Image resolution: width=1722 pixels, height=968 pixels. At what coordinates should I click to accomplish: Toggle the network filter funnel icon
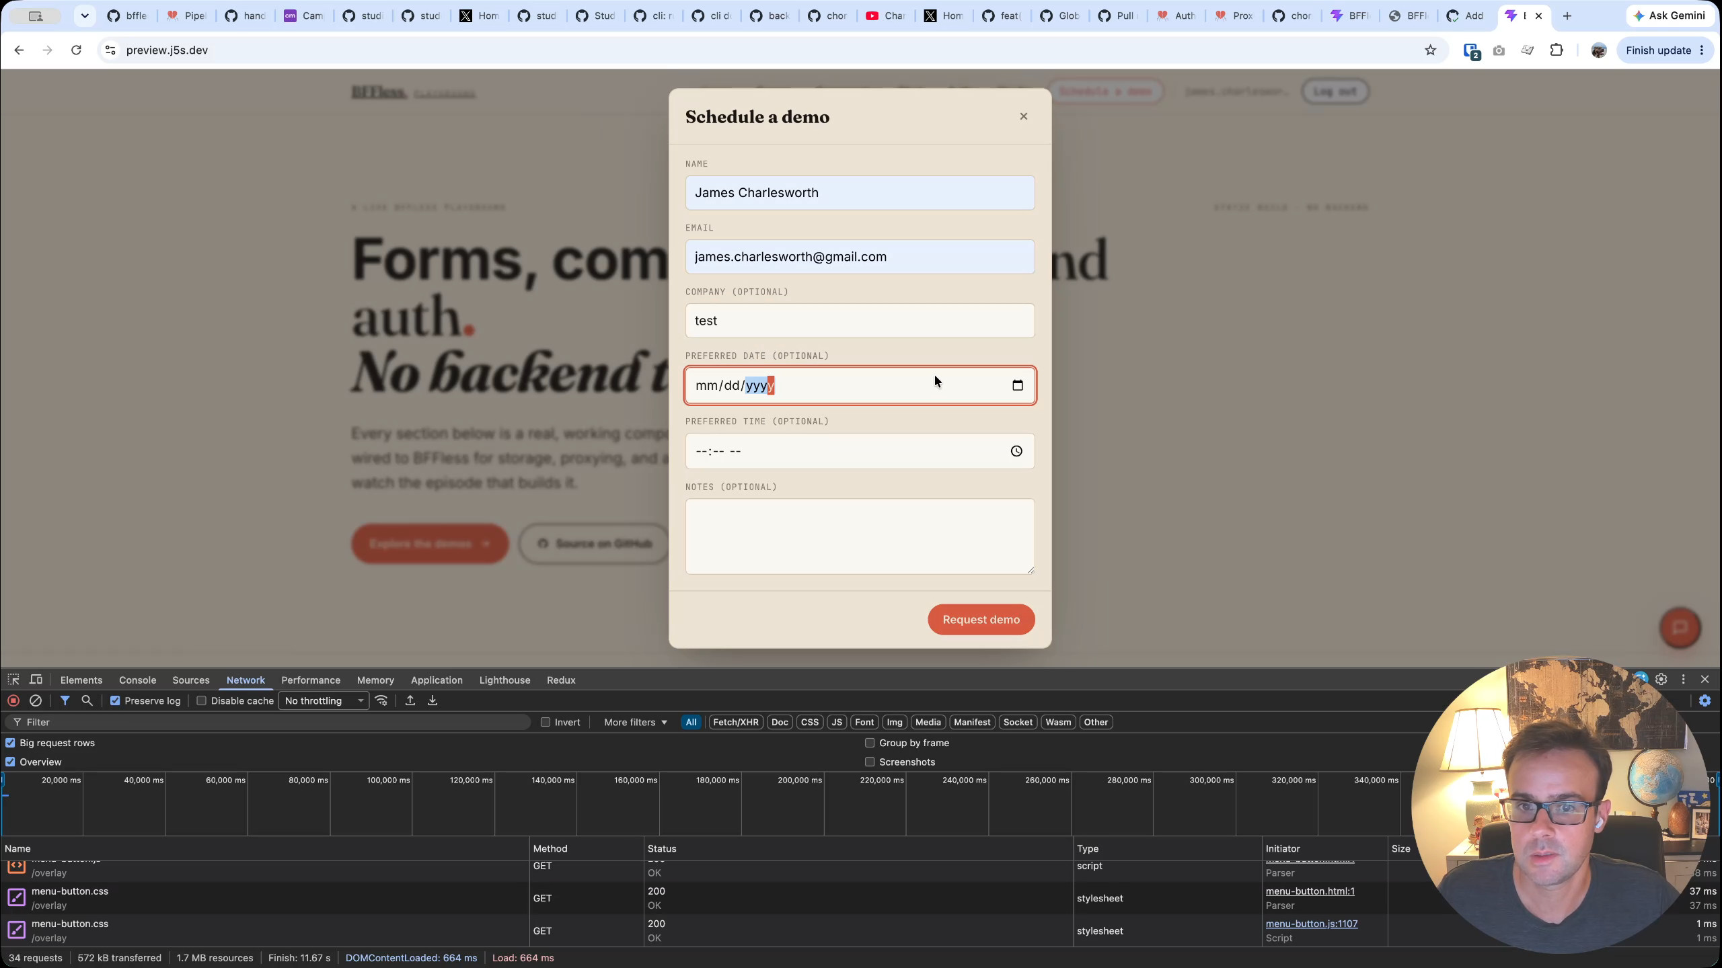[x=65, y=700]
